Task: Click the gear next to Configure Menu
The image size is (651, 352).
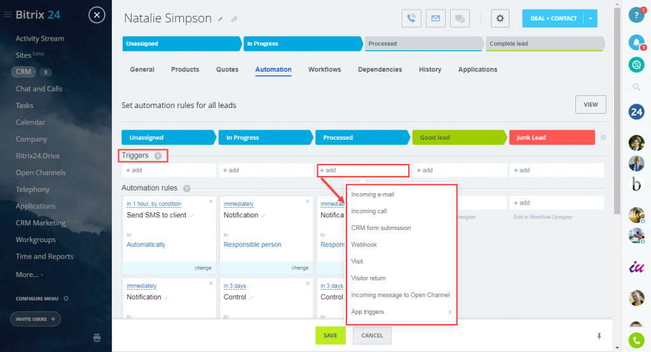Action: point(66,299)
